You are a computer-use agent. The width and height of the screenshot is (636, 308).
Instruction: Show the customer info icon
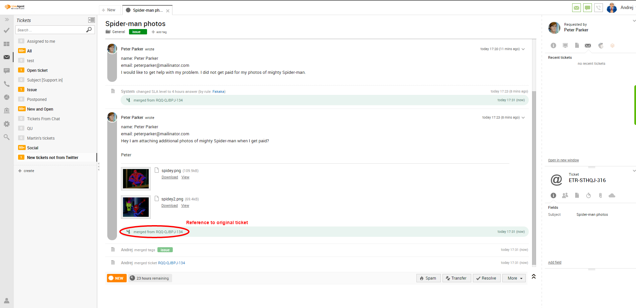[x=553, y=45]
